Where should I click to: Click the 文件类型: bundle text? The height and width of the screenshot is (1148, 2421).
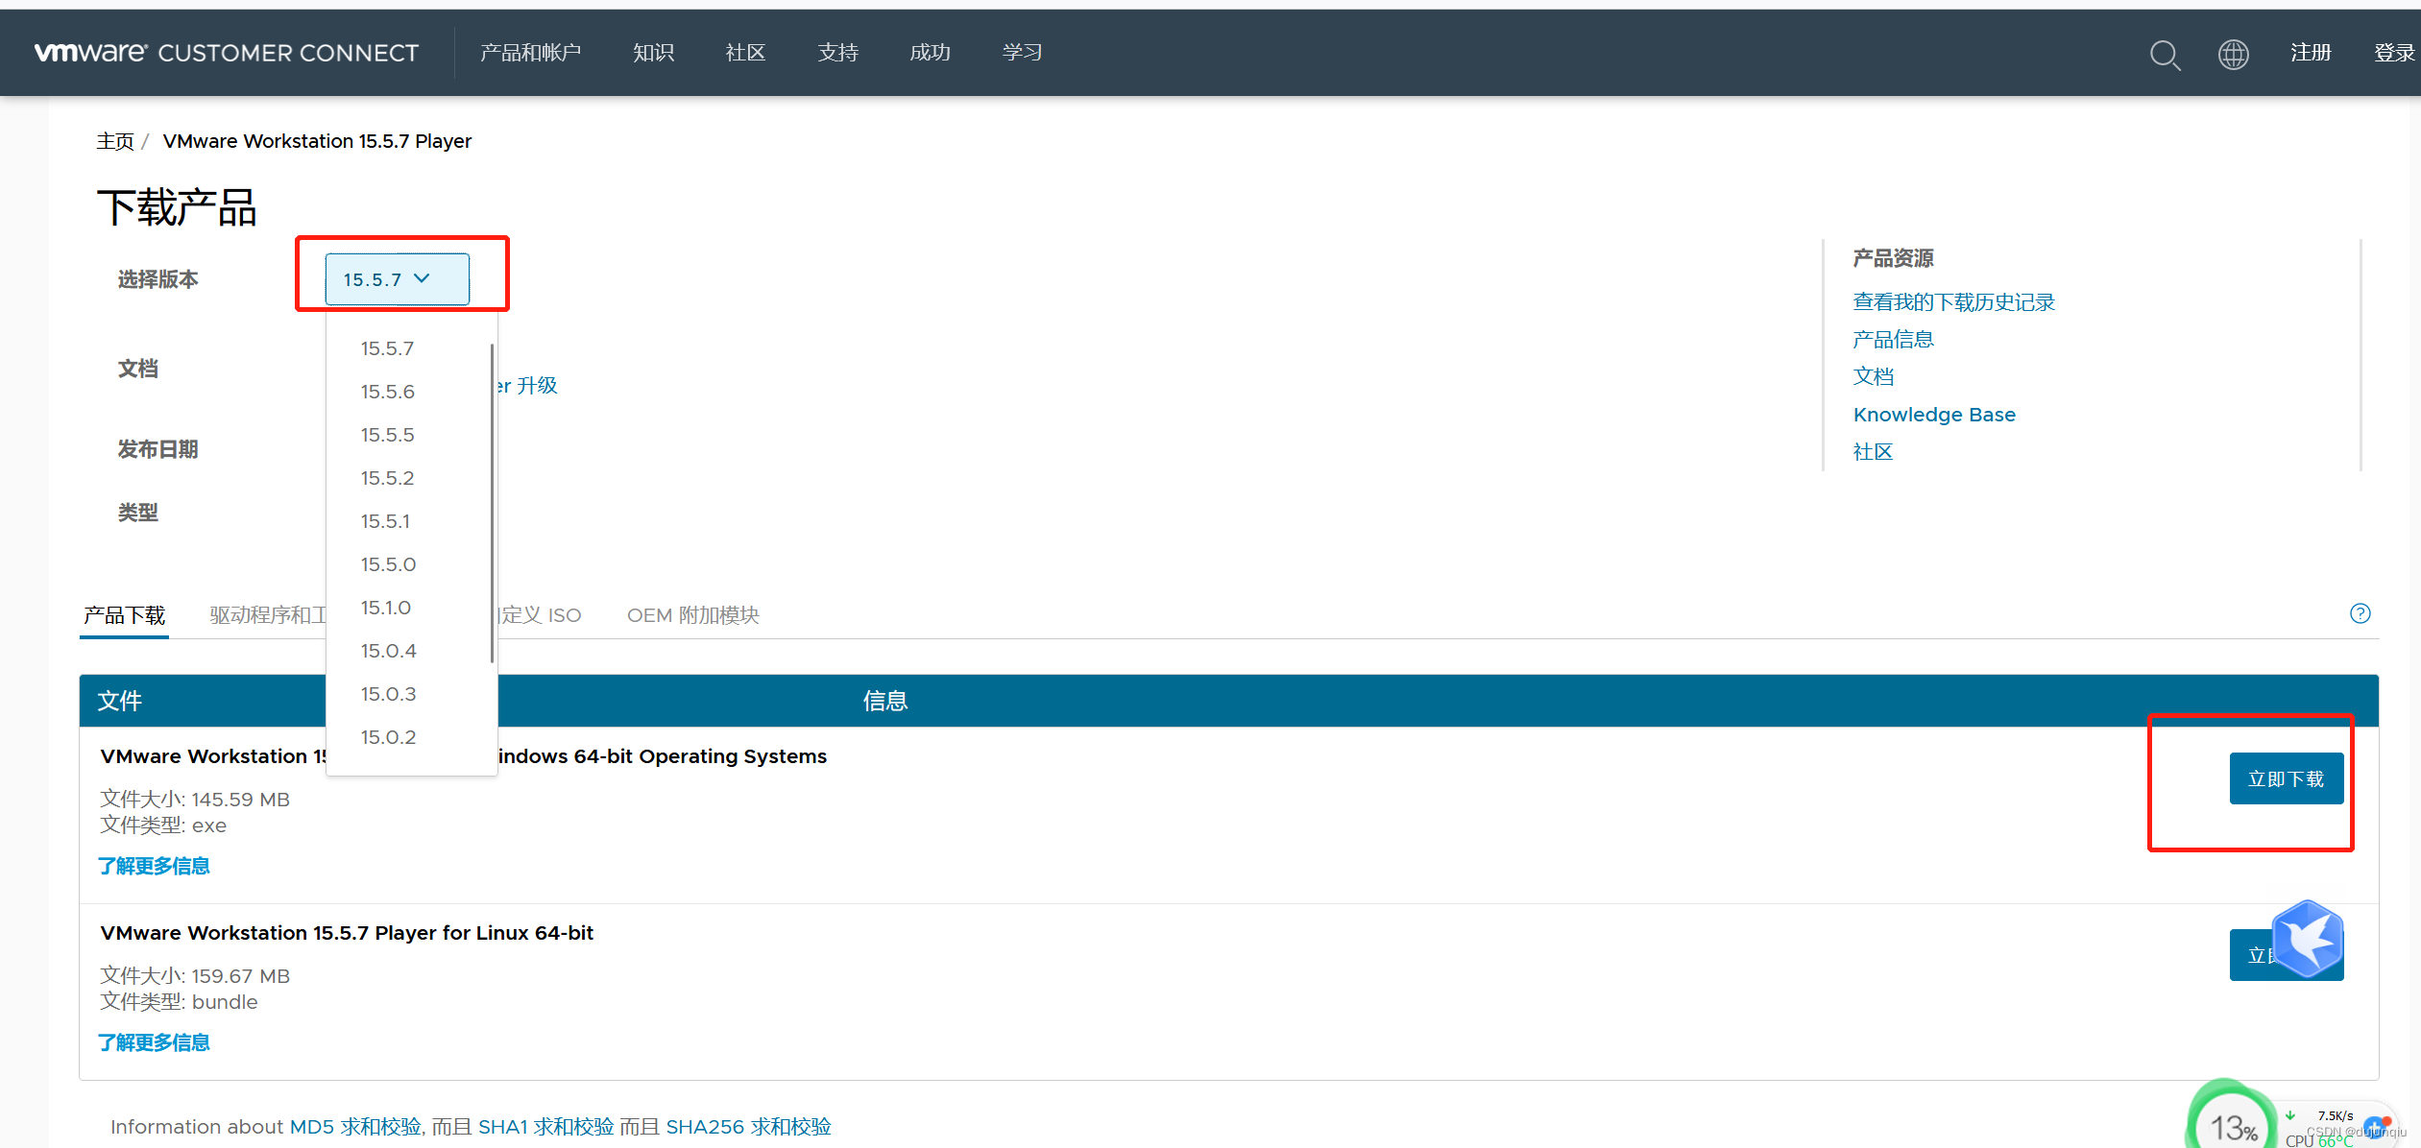click(179, 1002)
